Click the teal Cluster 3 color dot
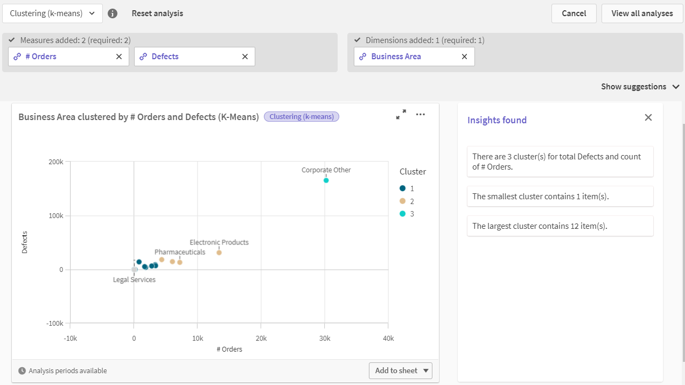 (x=402, y=213)
